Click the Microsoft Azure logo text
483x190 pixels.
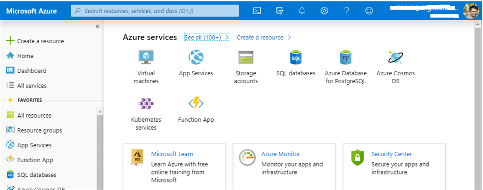click(x=32, y=11)
